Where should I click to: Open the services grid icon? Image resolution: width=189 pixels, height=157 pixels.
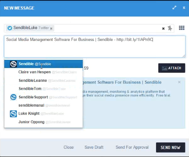pyautogui.click(x=182, y=28)
